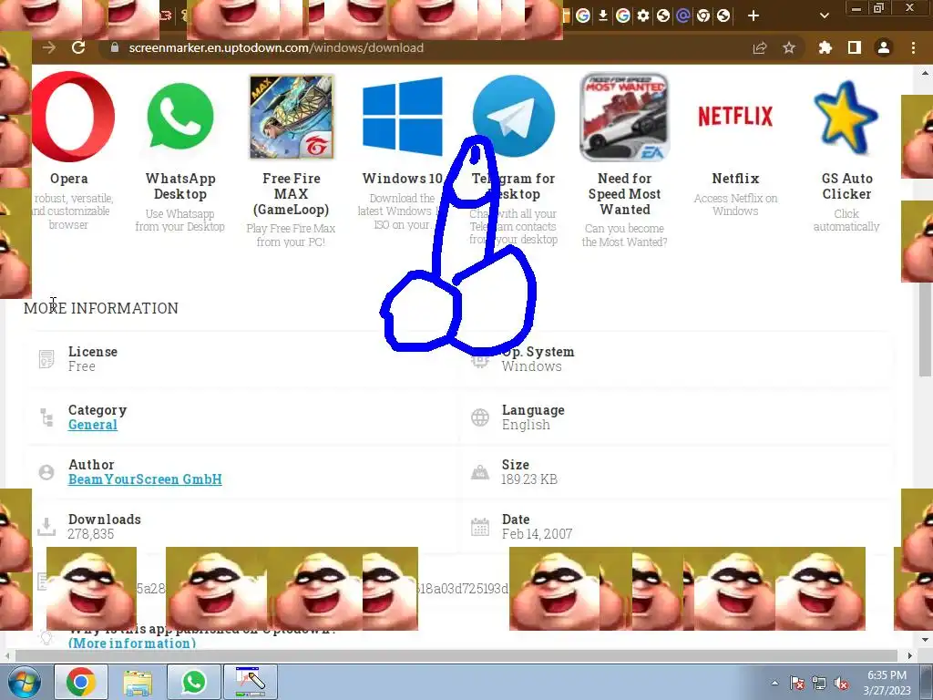The width and height of the screenshot is (933, 700).
Task: Click the 'Feb 14, 2007' date value
Action: point(537,534)
